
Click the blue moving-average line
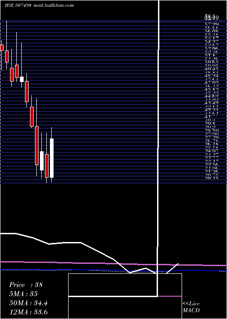113,270
